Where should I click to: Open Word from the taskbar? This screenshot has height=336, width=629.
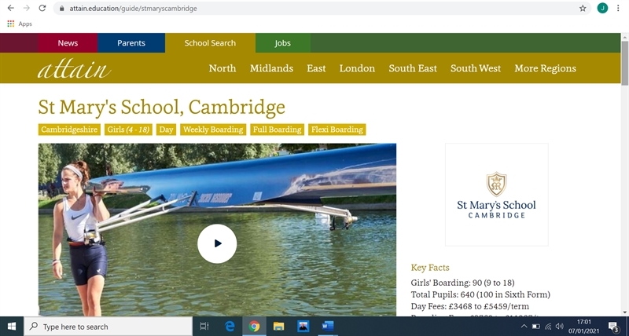click(328, 327)
